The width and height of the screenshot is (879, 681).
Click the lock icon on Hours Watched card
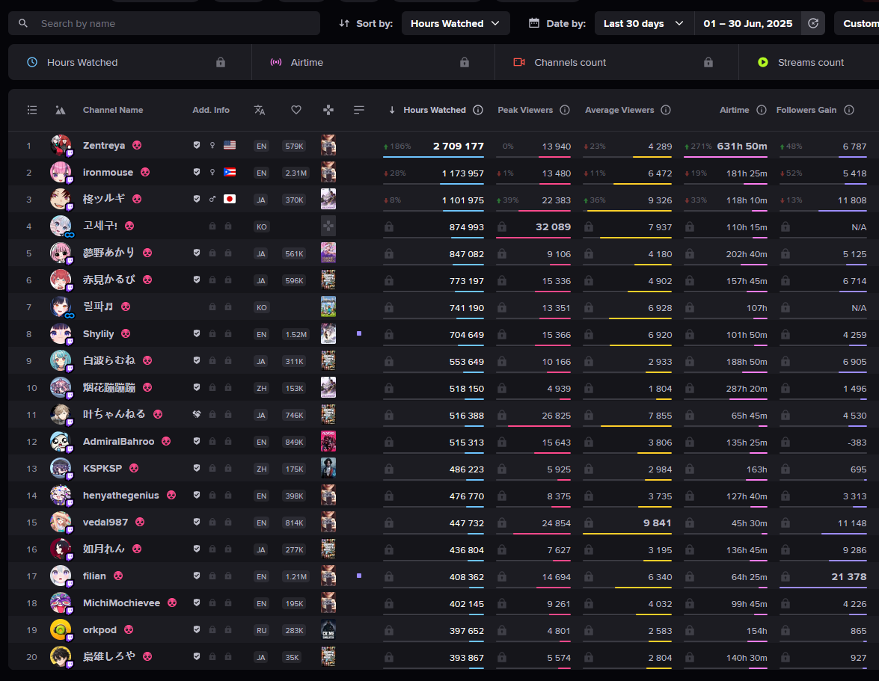(221, 62)
